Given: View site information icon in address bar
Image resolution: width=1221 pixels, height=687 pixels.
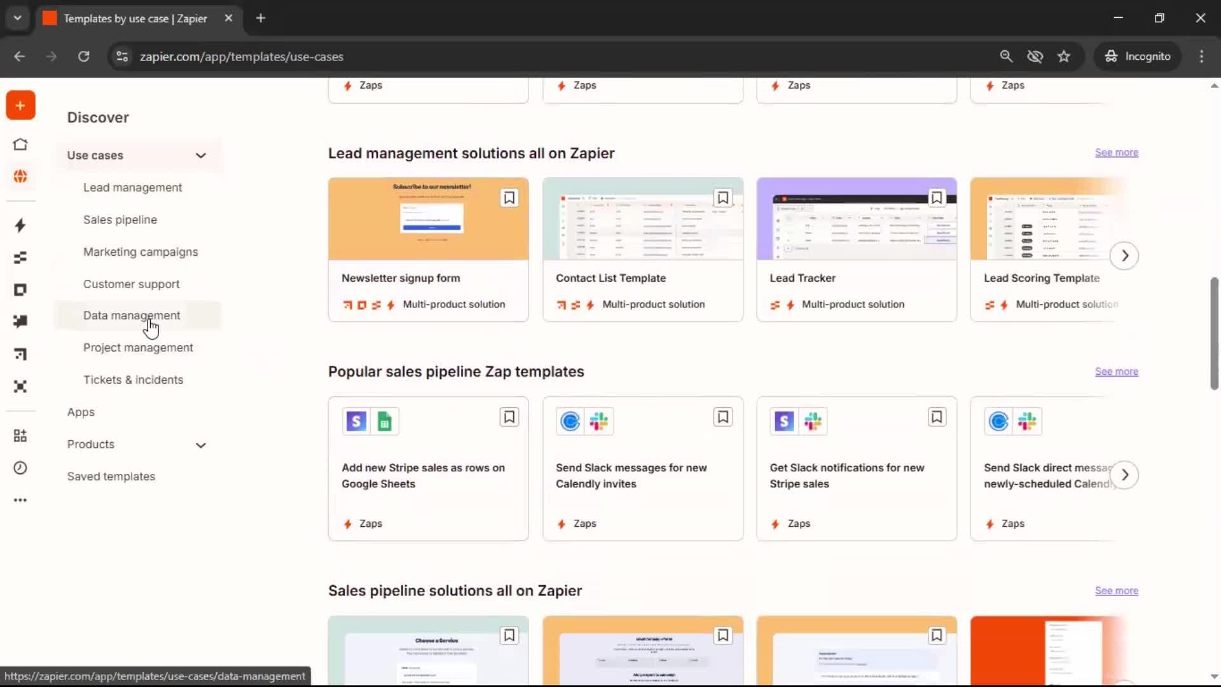Looking at the screenshot, I should click(122, 56).
